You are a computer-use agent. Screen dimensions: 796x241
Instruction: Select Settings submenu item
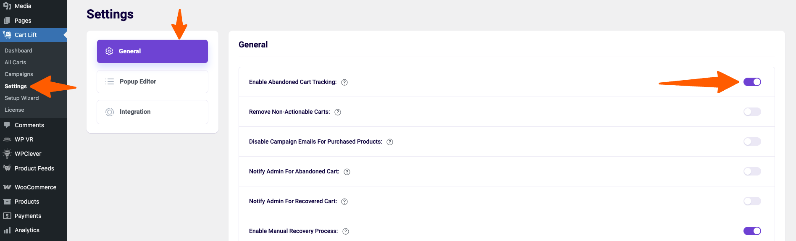coord(16,86)
